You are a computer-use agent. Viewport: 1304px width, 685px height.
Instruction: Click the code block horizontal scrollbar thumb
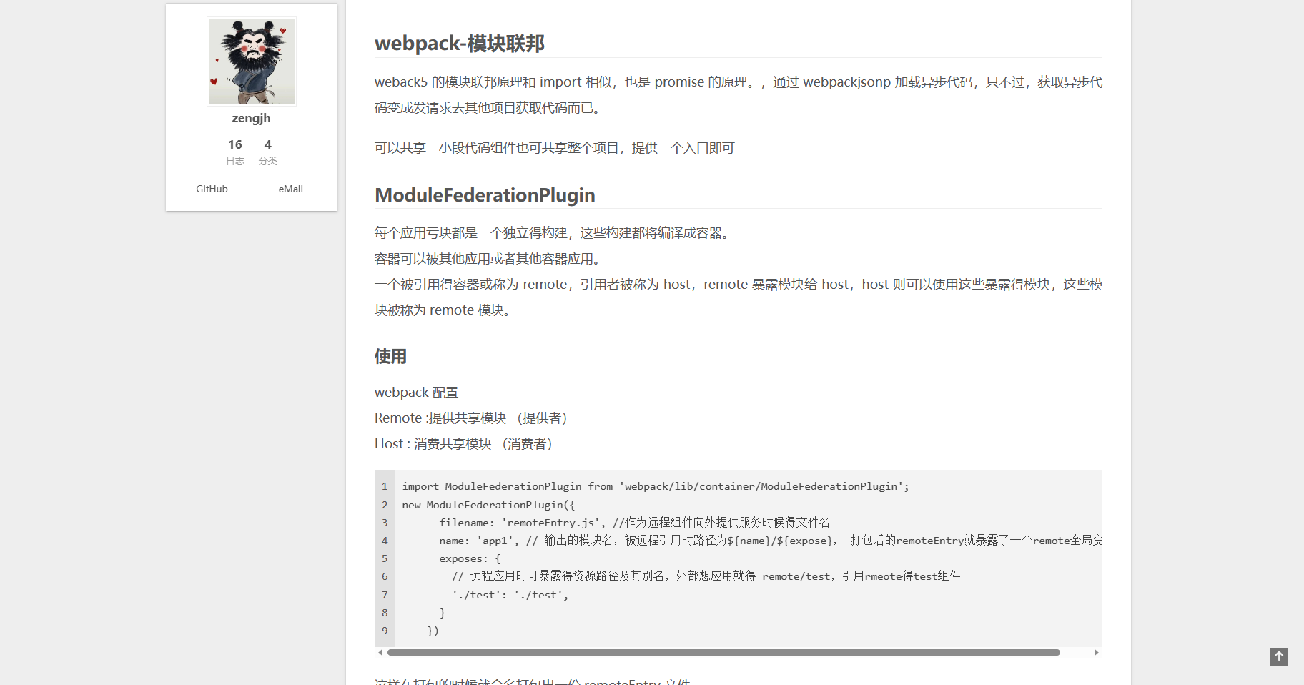pos(723,652)
